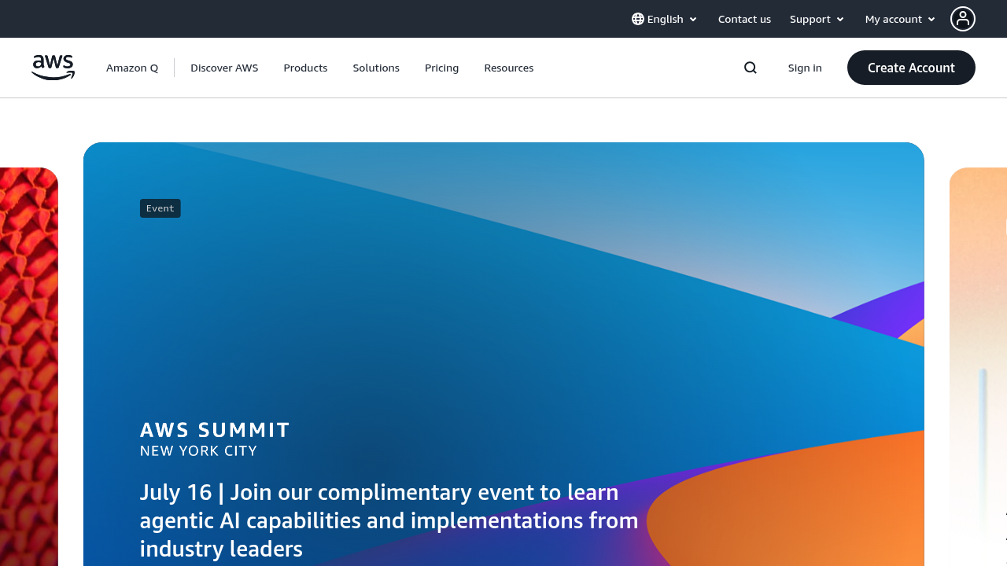Click the user profile avatar icon
1007x566 pixels.
click(x=962, y=19)
